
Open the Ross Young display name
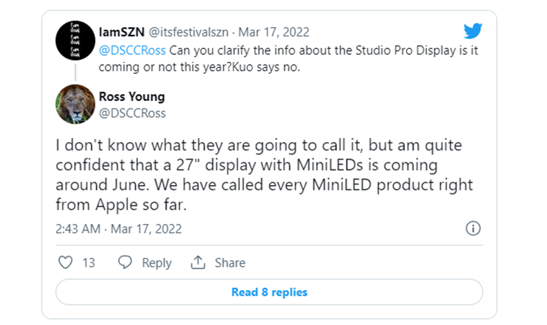pos(132,97)
